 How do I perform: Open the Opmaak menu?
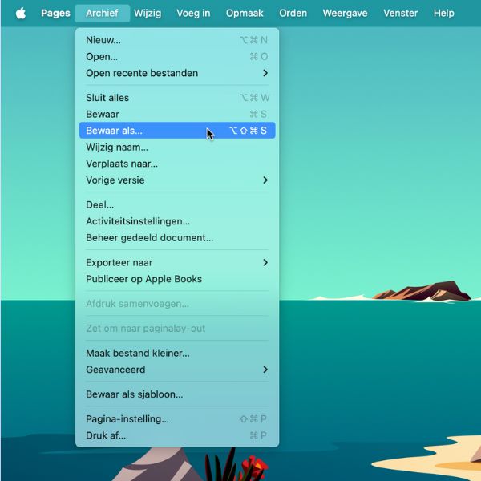click(x=245, y=13)
